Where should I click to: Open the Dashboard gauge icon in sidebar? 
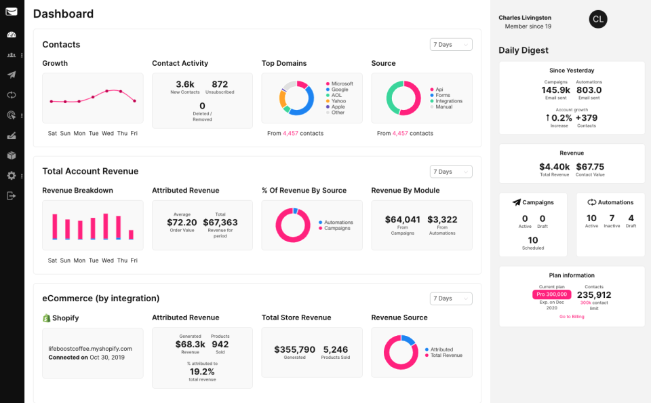point(12,33)
